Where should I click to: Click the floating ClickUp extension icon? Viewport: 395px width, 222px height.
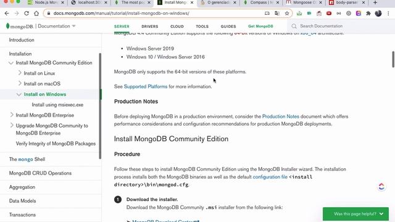[x=381, y=186]
